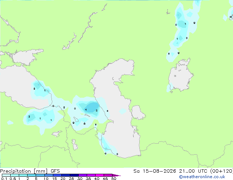Pick the 20–25 mm legend swatch
Image resolution: width=233 pixels, height=180 pixels.
(x=65, y=175)
